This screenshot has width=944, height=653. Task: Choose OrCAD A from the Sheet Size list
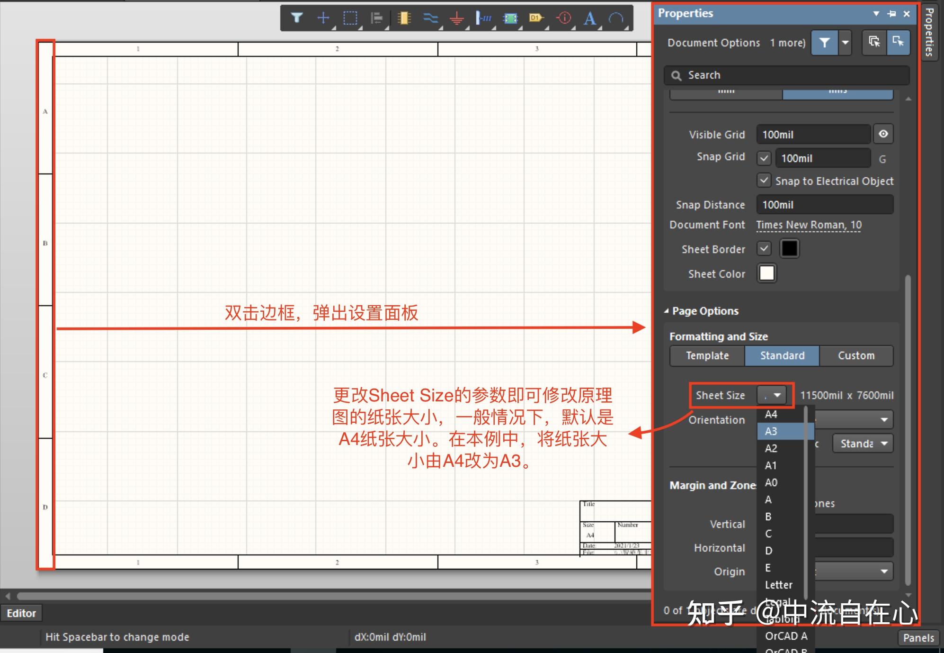coord(786,636)
